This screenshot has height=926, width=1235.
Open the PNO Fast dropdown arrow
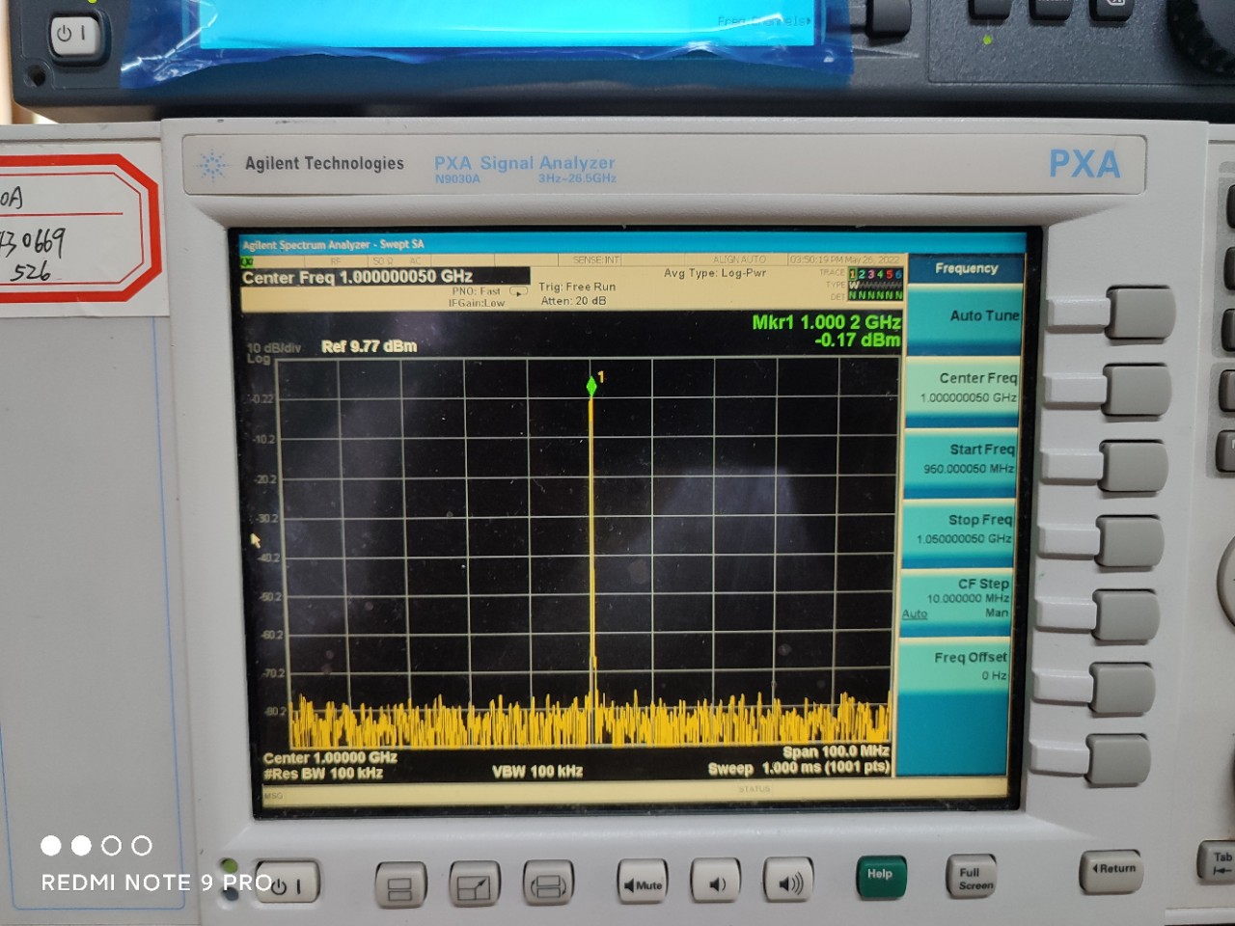[x=519, y=291]
